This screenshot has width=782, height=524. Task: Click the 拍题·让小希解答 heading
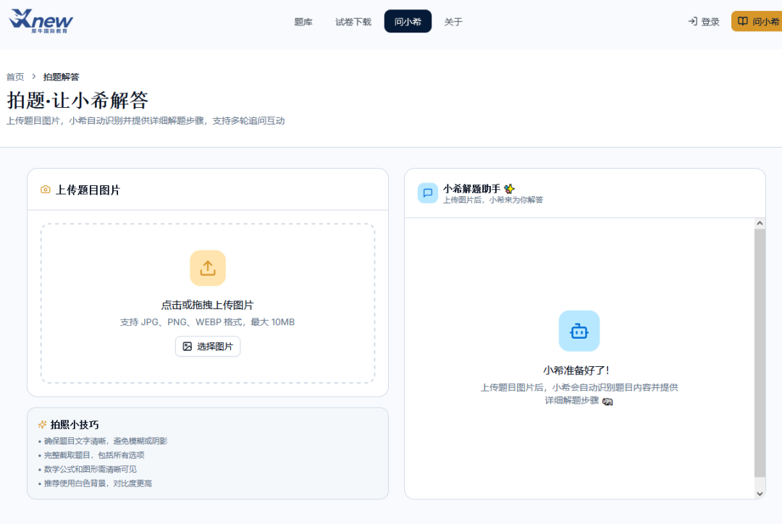(x=77, y=100)
